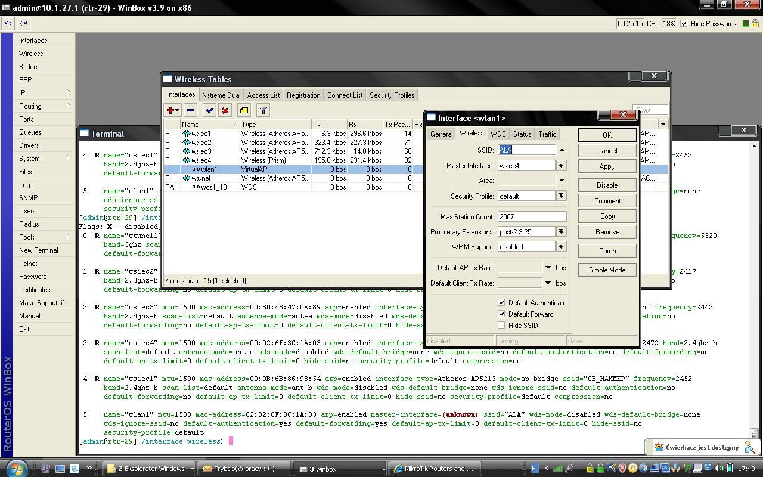Disable the selected interface with the red X
The image size is (763, 477).
[227, 110]
